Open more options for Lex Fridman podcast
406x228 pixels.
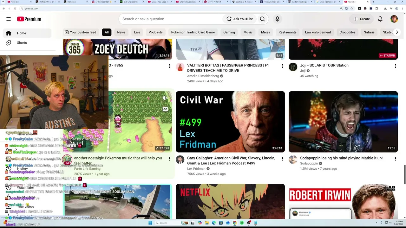point(282,159)
